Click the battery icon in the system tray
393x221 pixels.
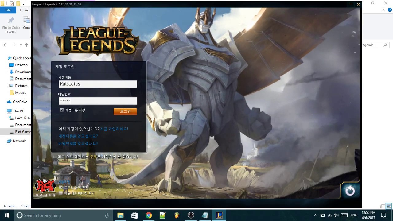(322, 215)
